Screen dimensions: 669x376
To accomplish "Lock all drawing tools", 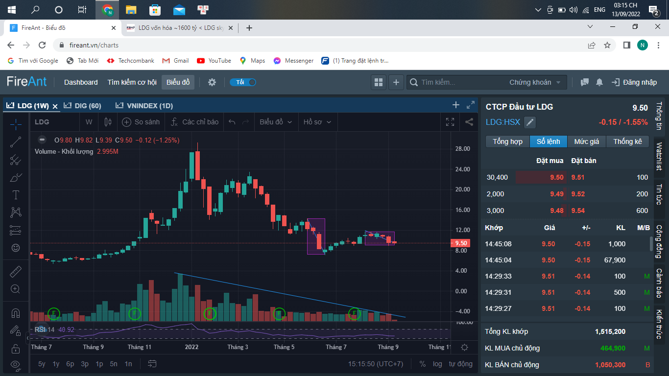I will [x=16, y=349].
